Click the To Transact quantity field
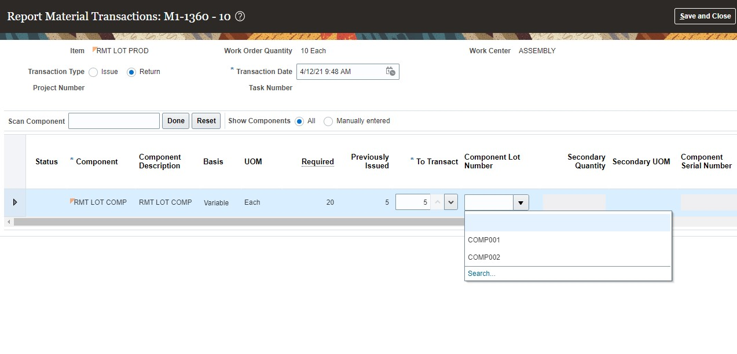This screenshot has width=737, height=354. tap(413, 202)
